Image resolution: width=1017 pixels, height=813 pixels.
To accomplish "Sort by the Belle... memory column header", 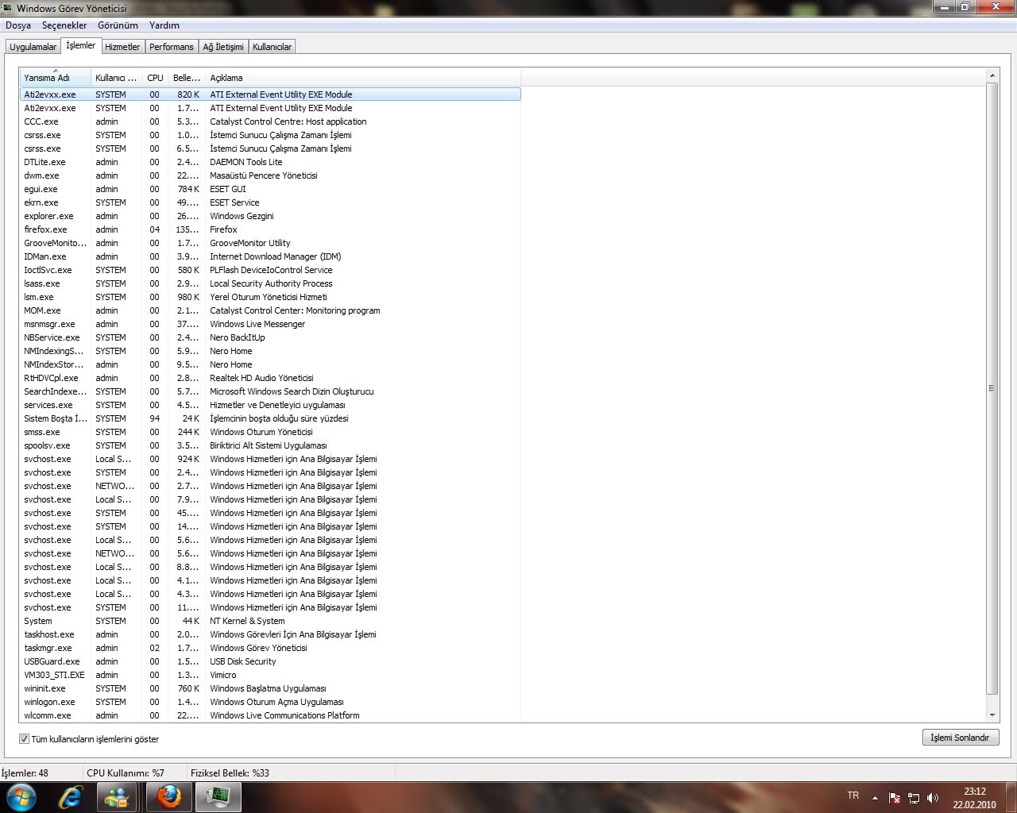I will 187,78.
